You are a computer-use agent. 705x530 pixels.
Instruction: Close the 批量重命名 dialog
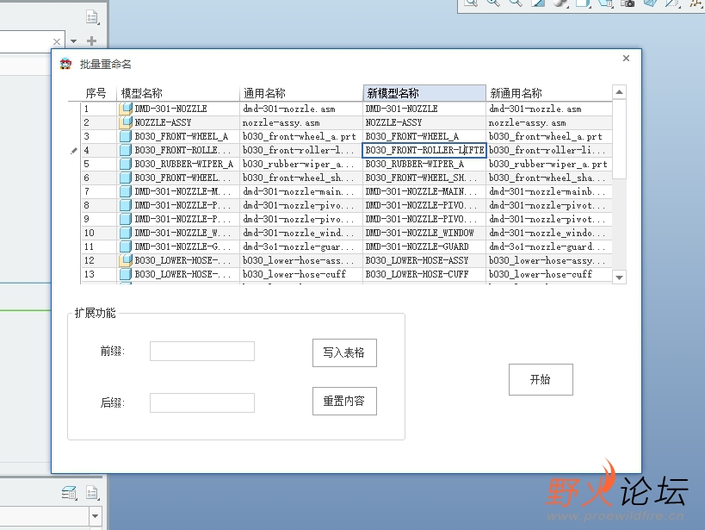pos(626,58)
